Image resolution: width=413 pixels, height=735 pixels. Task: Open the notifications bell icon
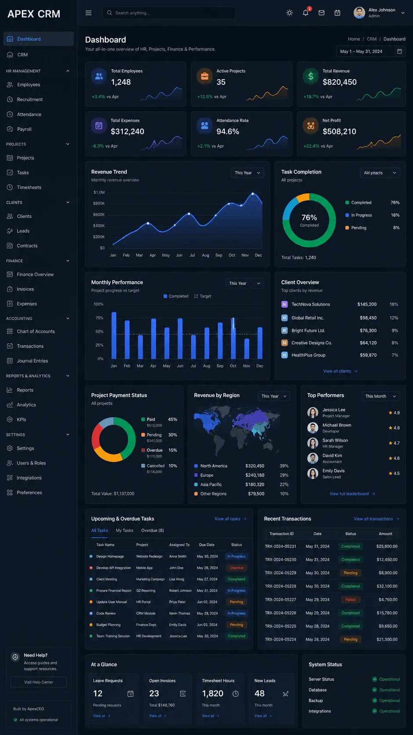tap(305, 13)
